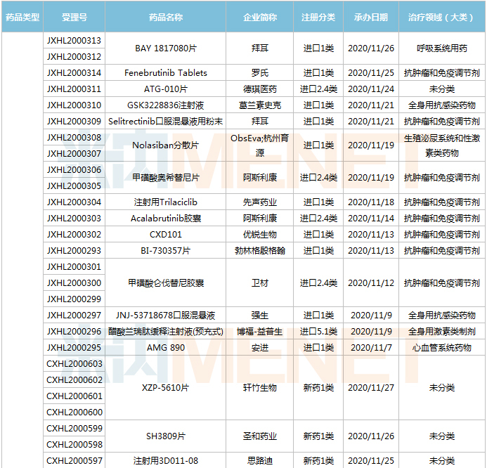
Task: Click 强生 company cell
Action: (x=259, y=315)
